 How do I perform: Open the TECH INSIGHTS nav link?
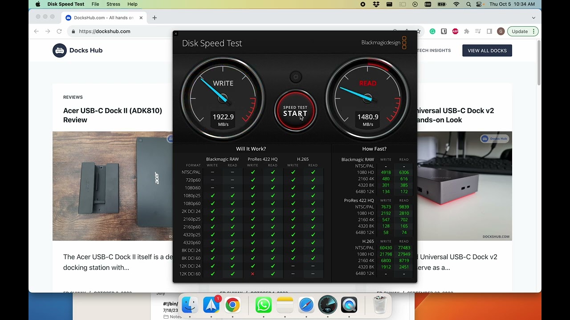tap(434, 51)
